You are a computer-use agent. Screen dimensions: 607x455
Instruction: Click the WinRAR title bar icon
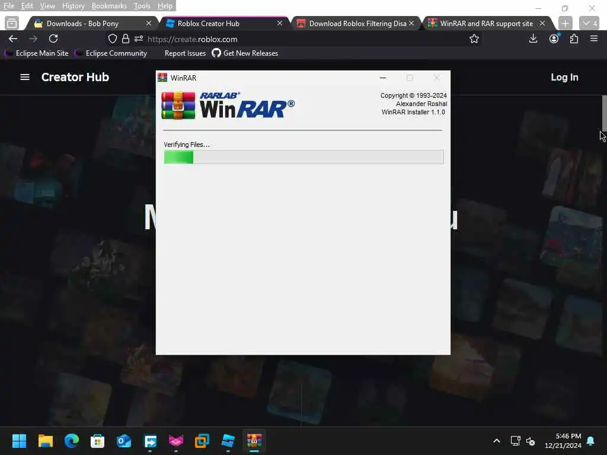[162, 78]
